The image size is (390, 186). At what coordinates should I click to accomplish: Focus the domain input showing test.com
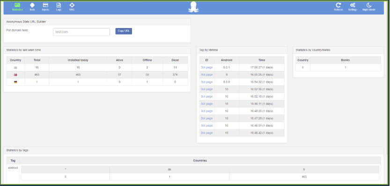tap(81, 32)
